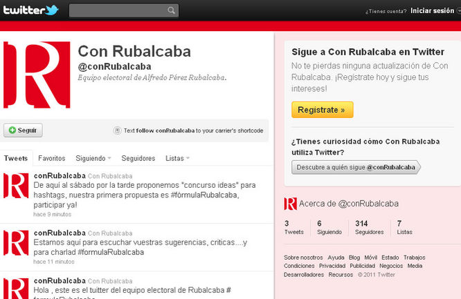Viewport: 461px width, 299px height.
Task: Click the 'Con Rubalcaba' profile heading
Action: click(134, 51)
